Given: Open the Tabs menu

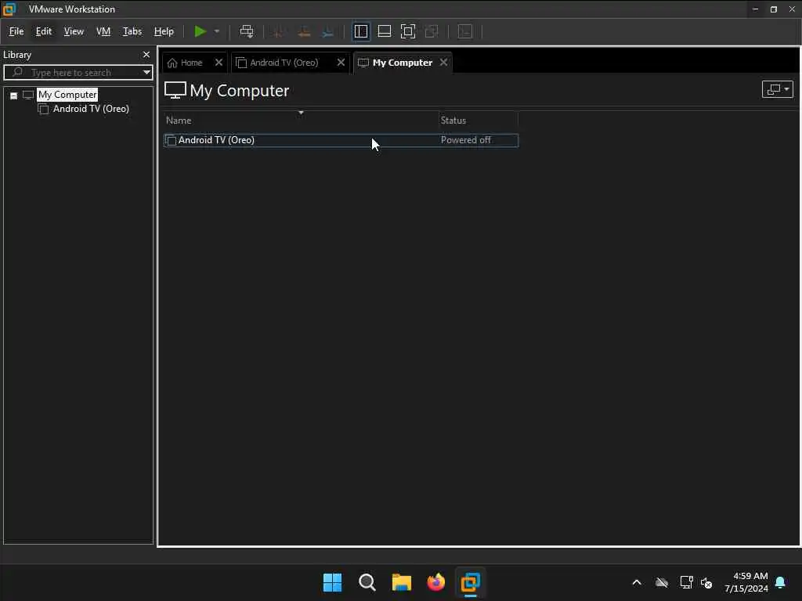Looking at the screenshot, I should point(132,31).
